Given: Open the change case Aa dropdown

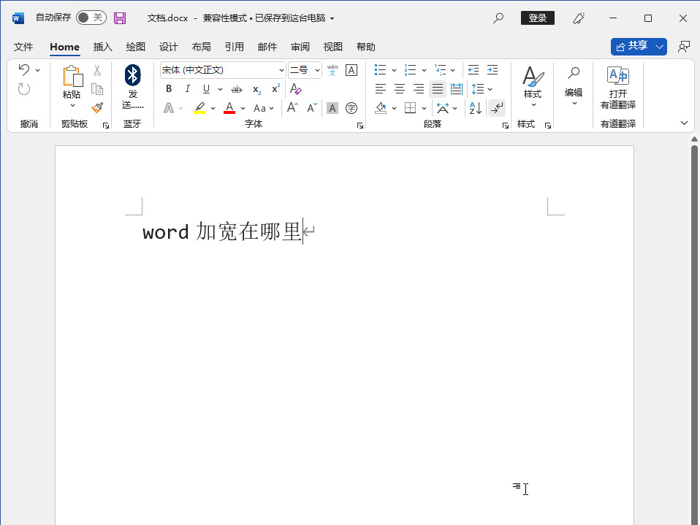Looking at the screenshot, I should point(263,108).
